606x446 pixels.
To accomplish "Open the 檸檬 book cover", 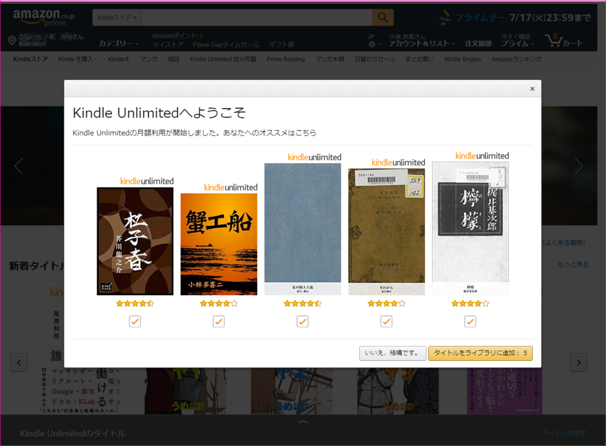I will pos(470,228).
